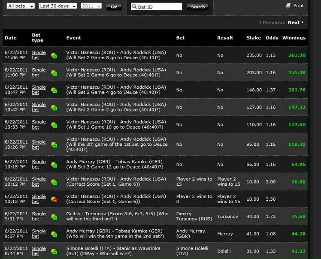Open the 2011 year dropdown
The height and width of the screenshot is (259, 321).
(91, 6)
